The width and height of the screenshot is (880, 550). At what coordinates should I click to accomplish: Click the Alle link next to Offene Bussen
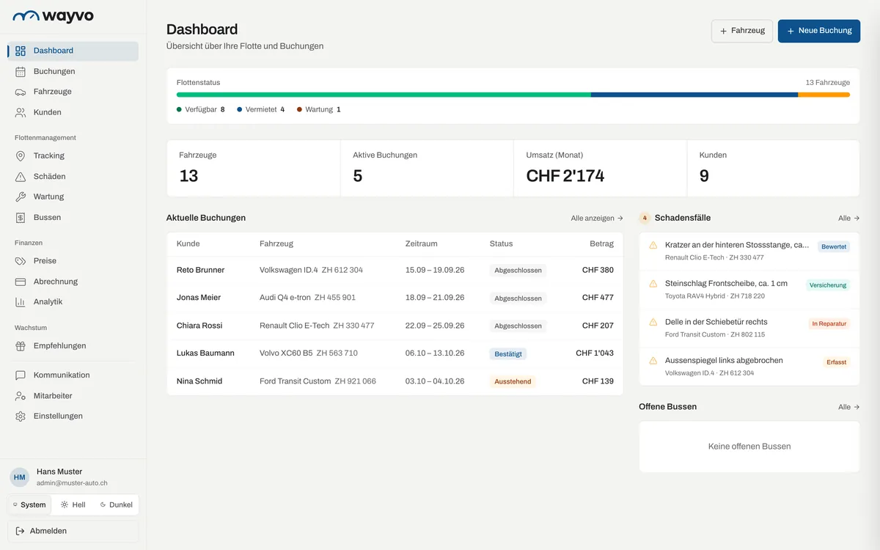[x=849, y=407]
